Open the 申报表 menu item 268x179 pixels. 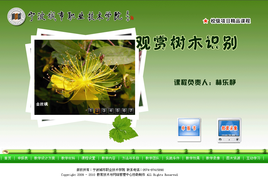[x=23, y=158]
